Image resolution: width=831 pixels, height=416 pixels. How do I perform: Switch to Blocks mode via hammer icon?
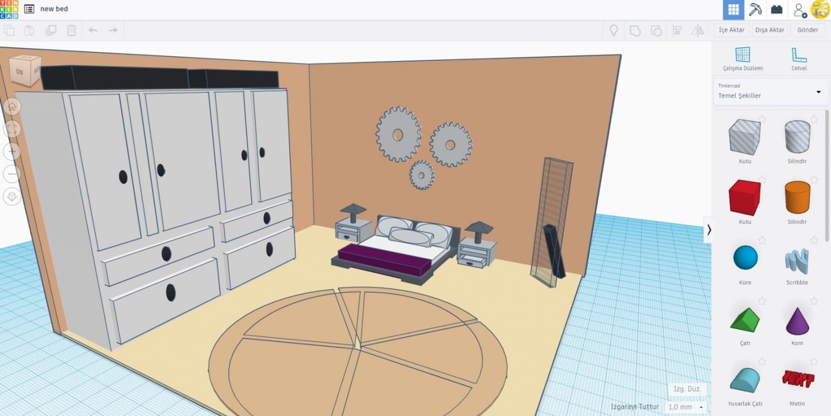755,9
